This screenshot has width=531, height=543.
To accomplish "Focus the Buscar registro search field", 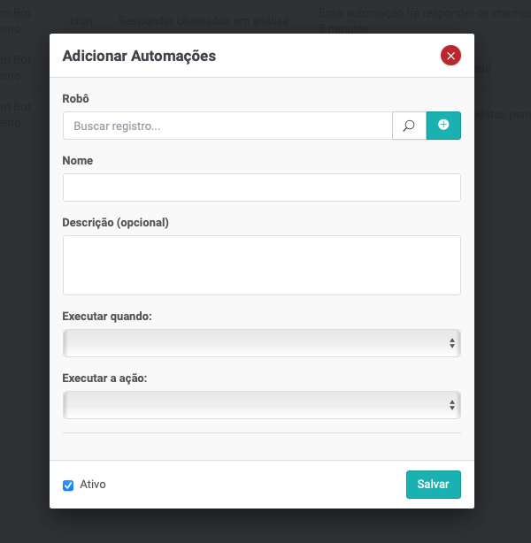I will pyautogui.click(x=227, y=126).
